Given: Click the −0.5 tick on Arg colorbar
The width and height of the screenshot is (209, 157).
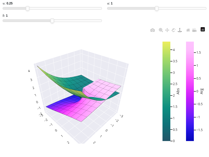Looking at the screenshot, I should [199, 104].
